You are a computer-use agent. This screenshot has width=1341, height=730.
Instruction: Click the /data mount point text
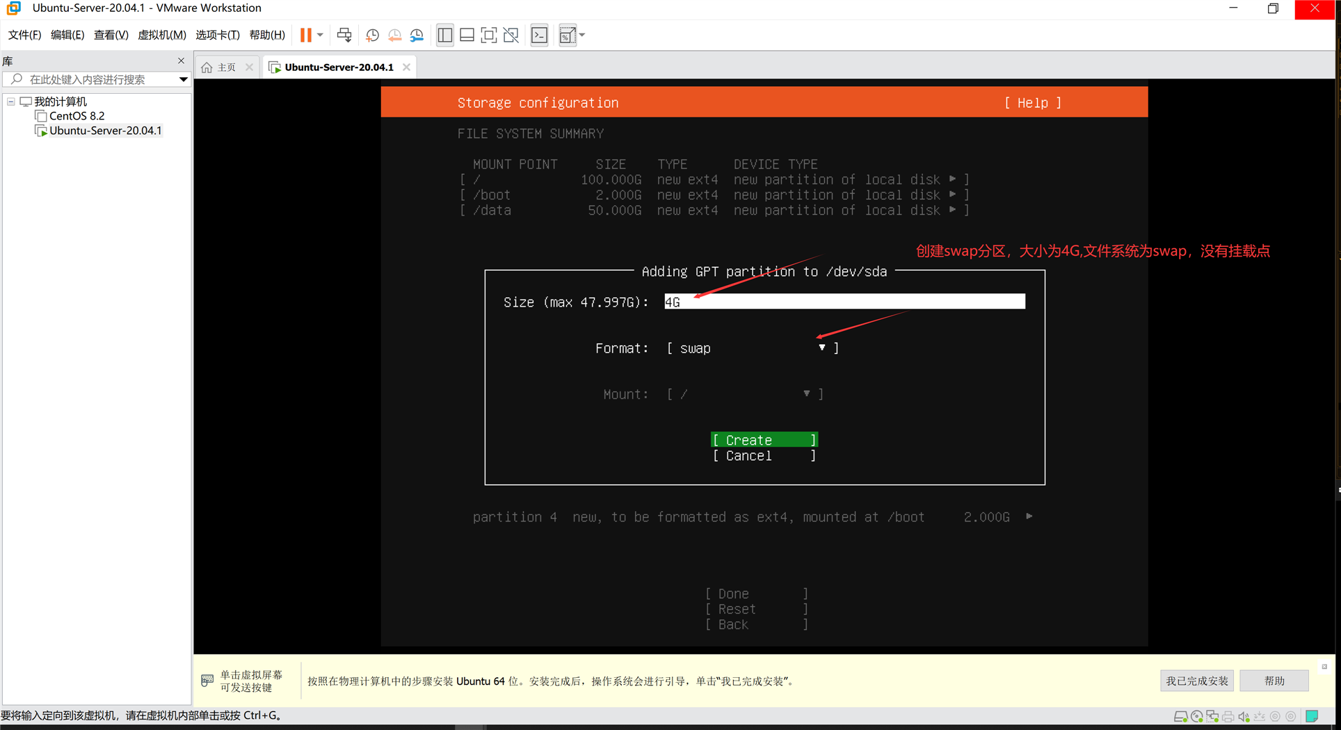pyautogui.click(x=492, y=210)
